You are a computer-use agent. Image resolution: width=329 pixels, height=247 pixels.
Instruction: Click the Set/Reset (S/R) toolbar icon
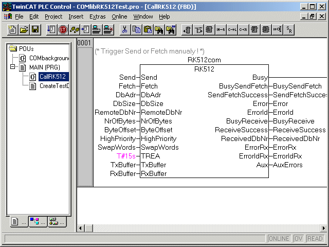pyautogui.click(x=290, y=29)
